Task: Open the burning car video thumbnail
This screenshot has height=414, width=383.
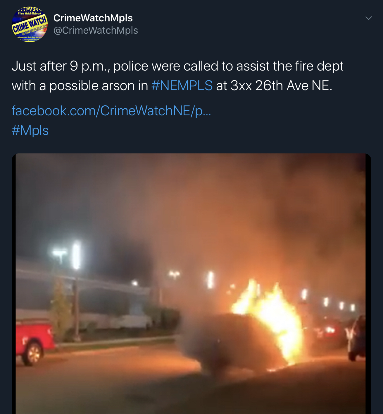Action: tap(191, 283)
